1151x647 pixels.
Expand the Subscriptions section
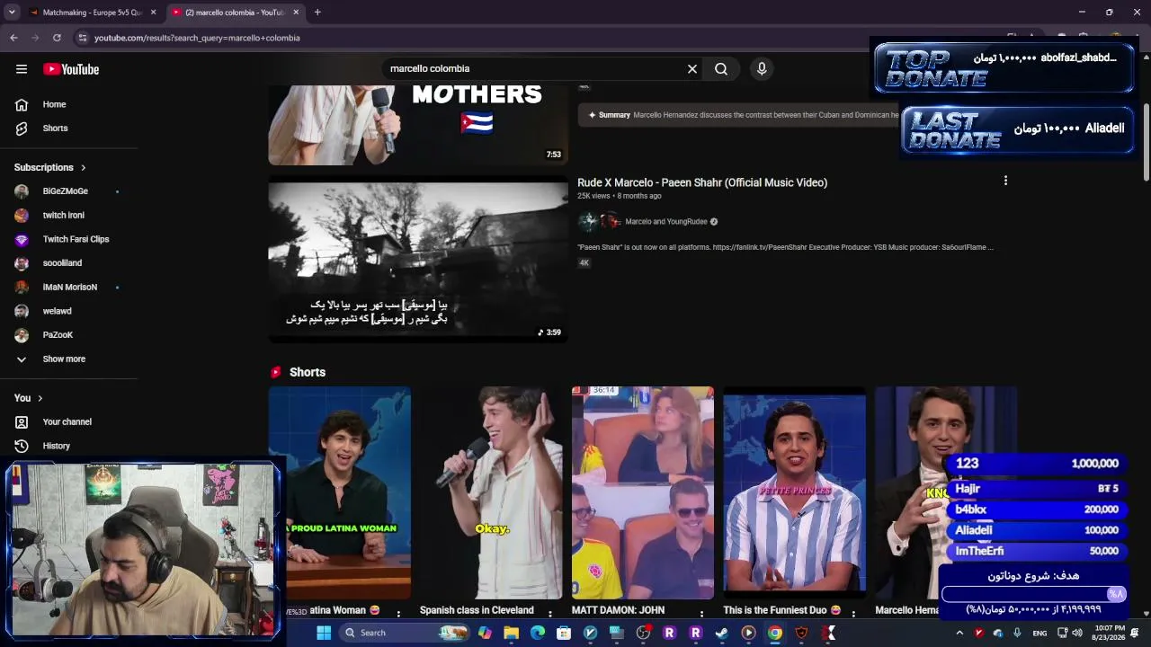pos(50,167)
